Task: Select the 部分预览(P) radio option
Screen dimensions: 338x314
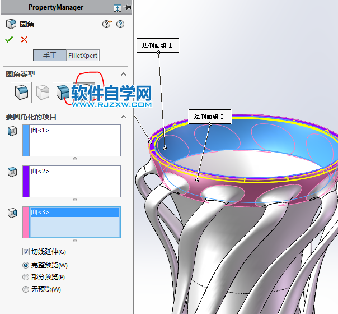Action: point(26,277)
